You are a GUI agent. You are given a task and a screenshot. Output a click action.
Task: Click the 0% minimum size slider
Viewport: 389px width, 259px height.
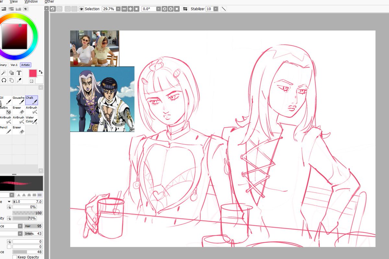(x=24, y=207)
